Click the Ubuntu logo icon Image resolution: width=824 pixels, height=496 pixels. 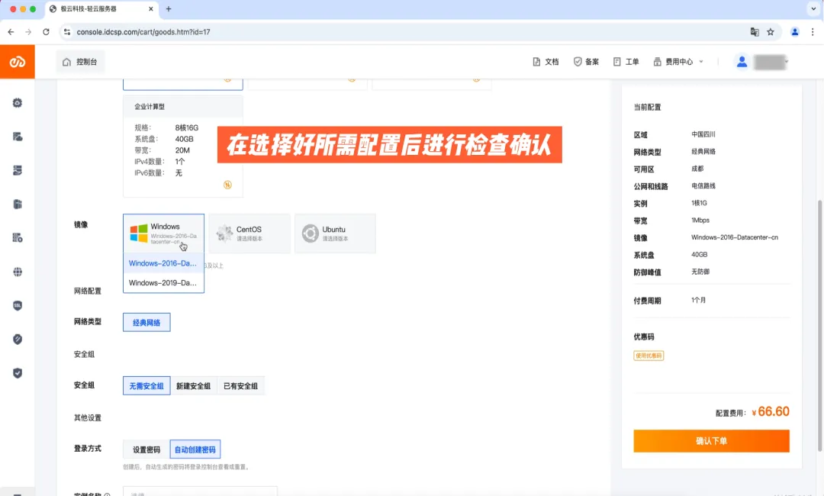[x=311, y=234]
